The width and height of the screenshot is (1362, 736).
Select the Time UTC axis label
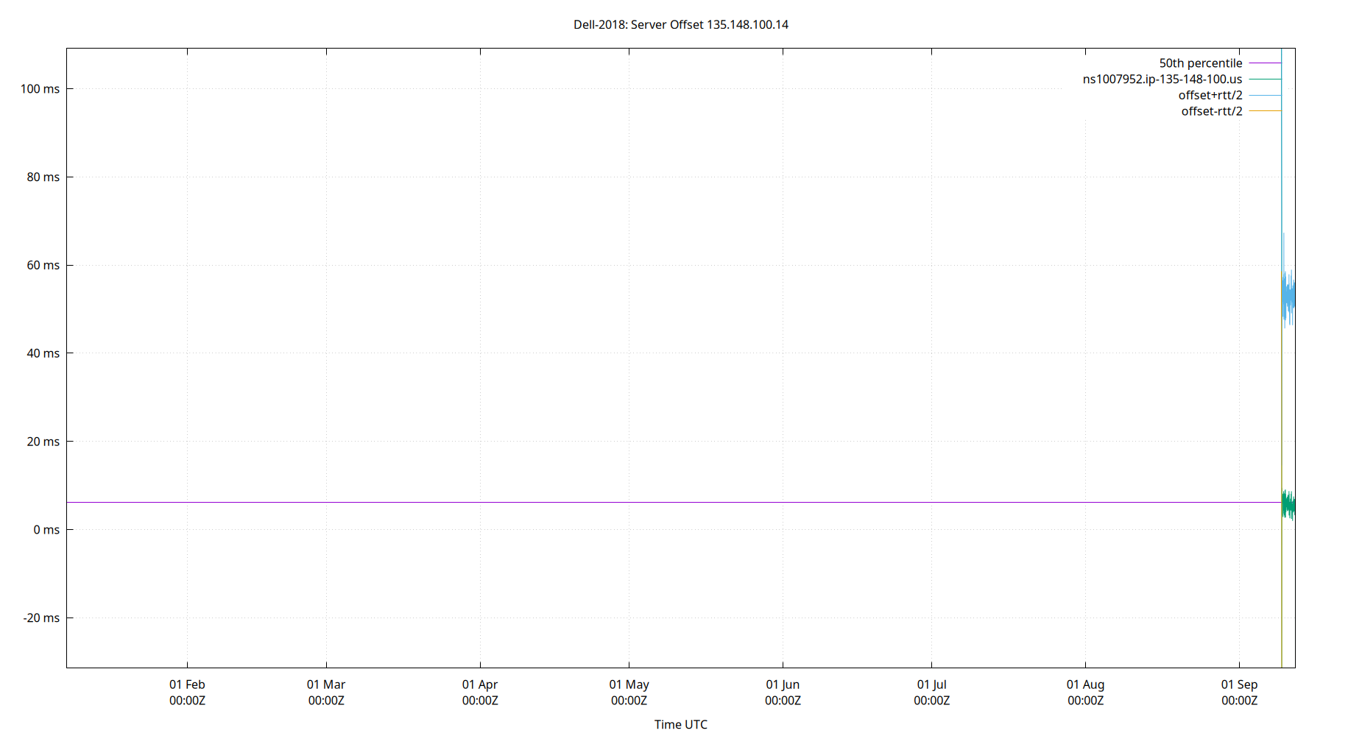tap(680, 724)
